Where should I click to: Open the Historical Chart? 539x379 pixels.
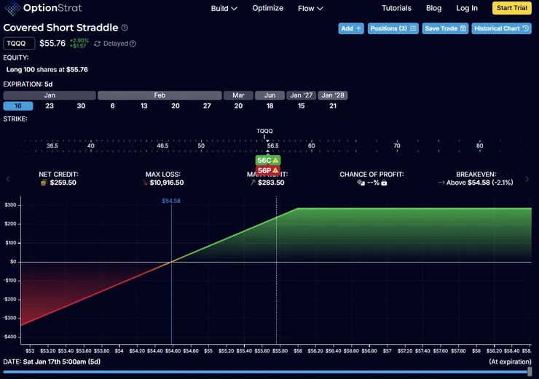click(502, 28)
